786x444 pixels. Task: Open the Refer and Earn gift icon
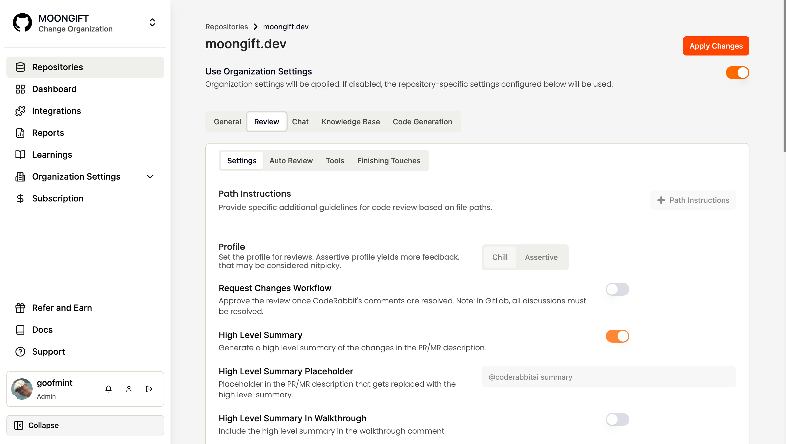pos(20,308)
